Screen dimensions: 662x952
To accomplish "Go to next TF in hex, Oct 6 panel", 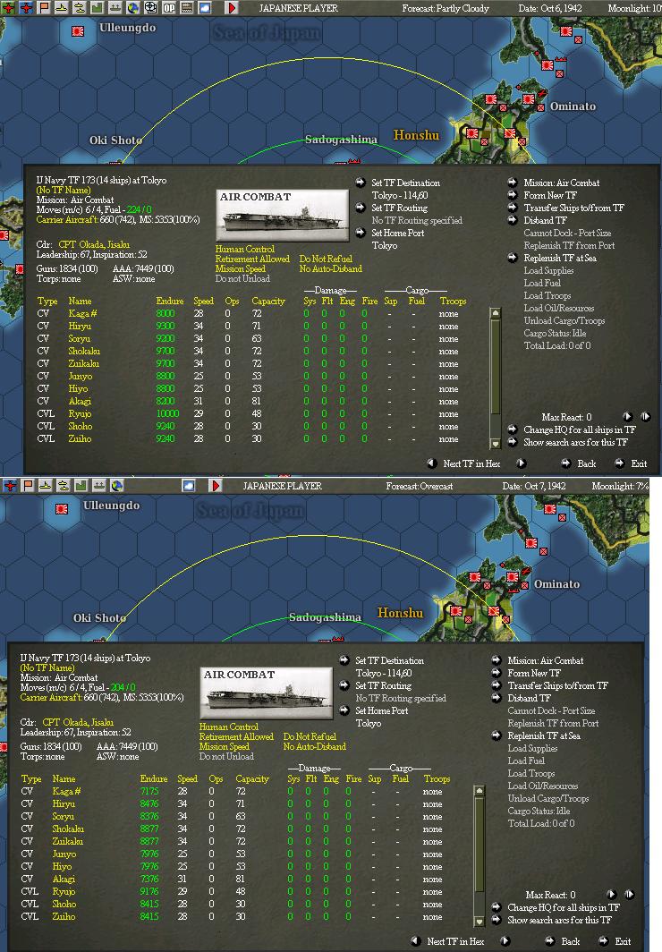I will coord(521,463).
